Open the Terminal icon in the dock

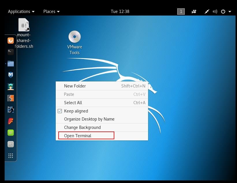[11, 52]
